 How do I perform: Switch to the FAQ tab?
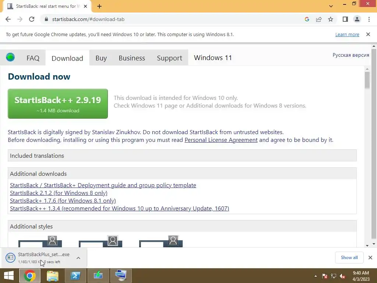(x=33, y=58)
